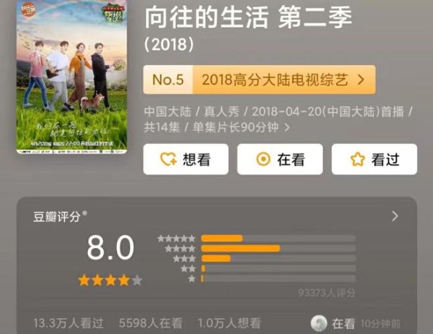
Task: Click the heart icon on 想看 button
Action: click(168, 159)
